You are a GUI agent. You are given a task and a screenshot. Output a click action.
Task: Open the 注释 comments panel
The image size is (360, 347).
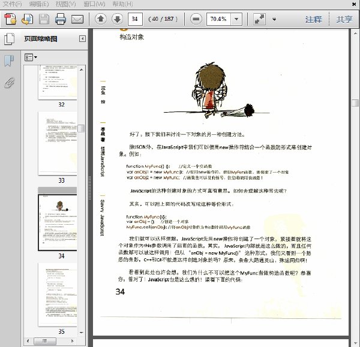(x=313, y=19)
